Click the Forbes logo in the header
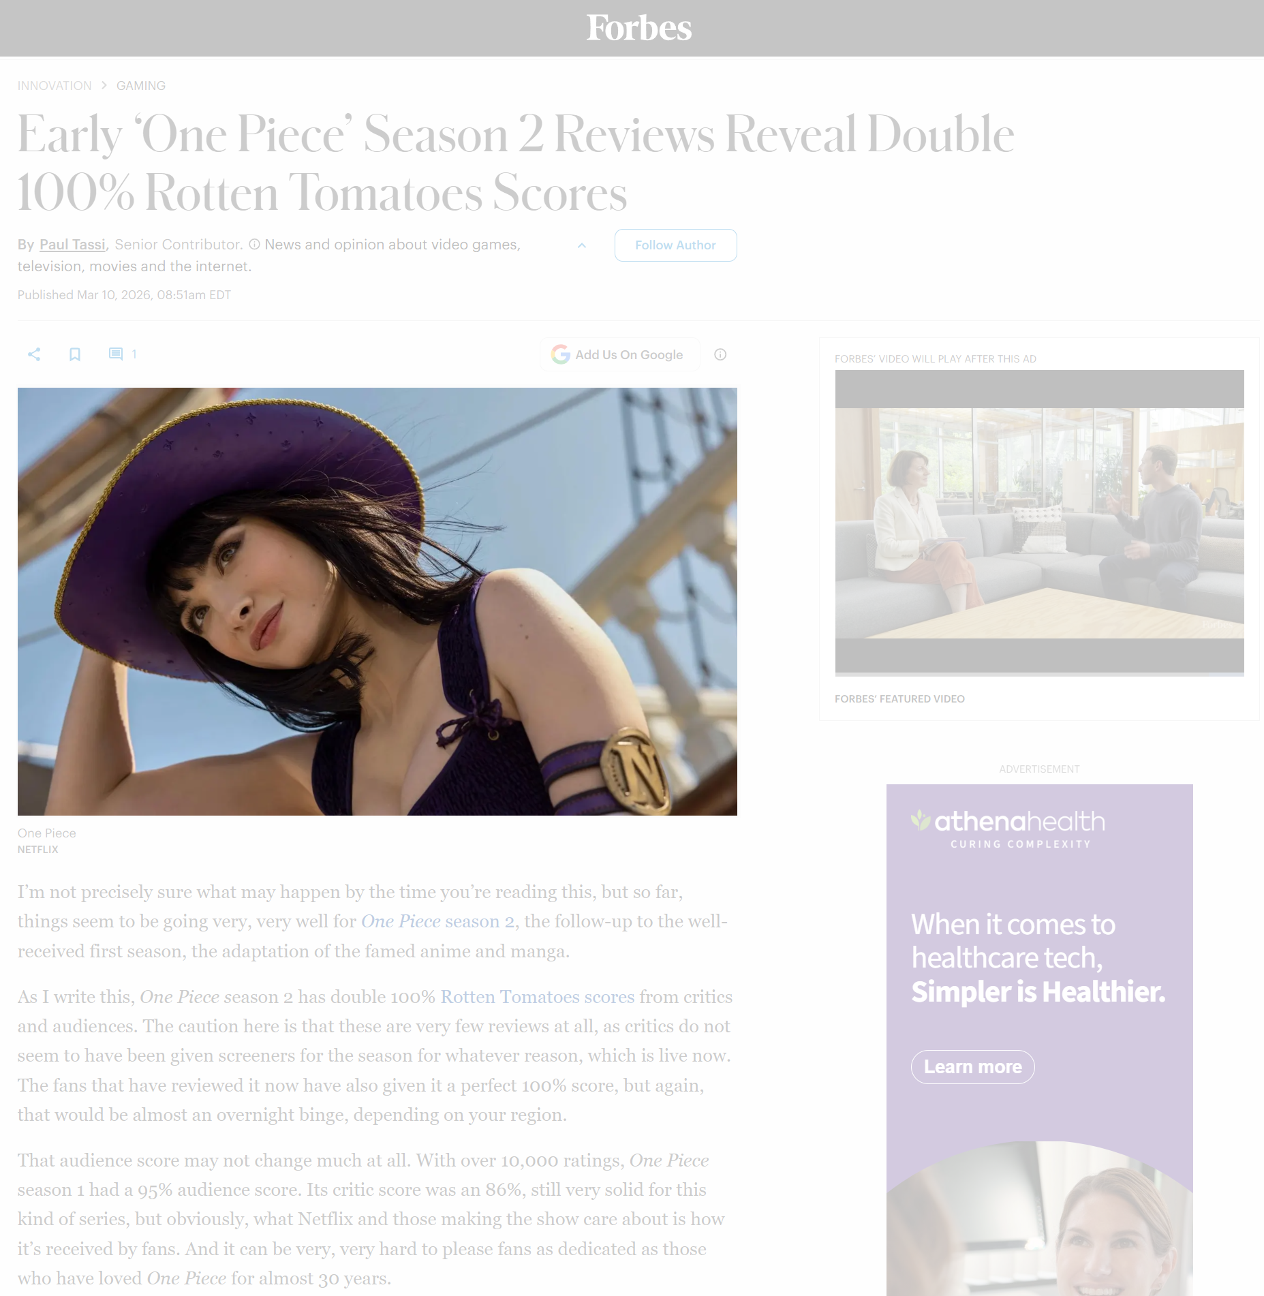Screen dimensions: 1264x1296 click(638, 28)
